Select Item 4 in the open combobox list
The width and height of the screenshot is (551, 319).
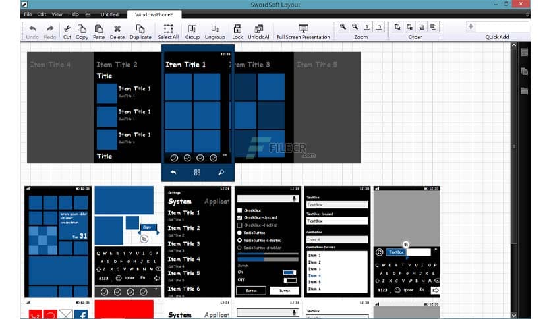click(314, 275)
